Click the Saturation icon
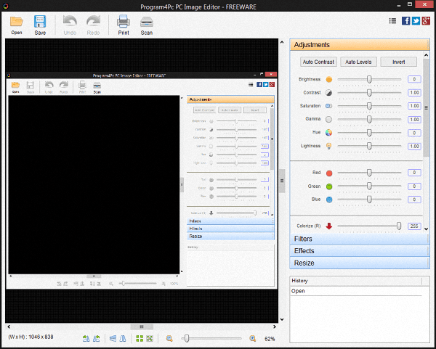Viewport: 436px width, 349px height. [x=329, y=106]
